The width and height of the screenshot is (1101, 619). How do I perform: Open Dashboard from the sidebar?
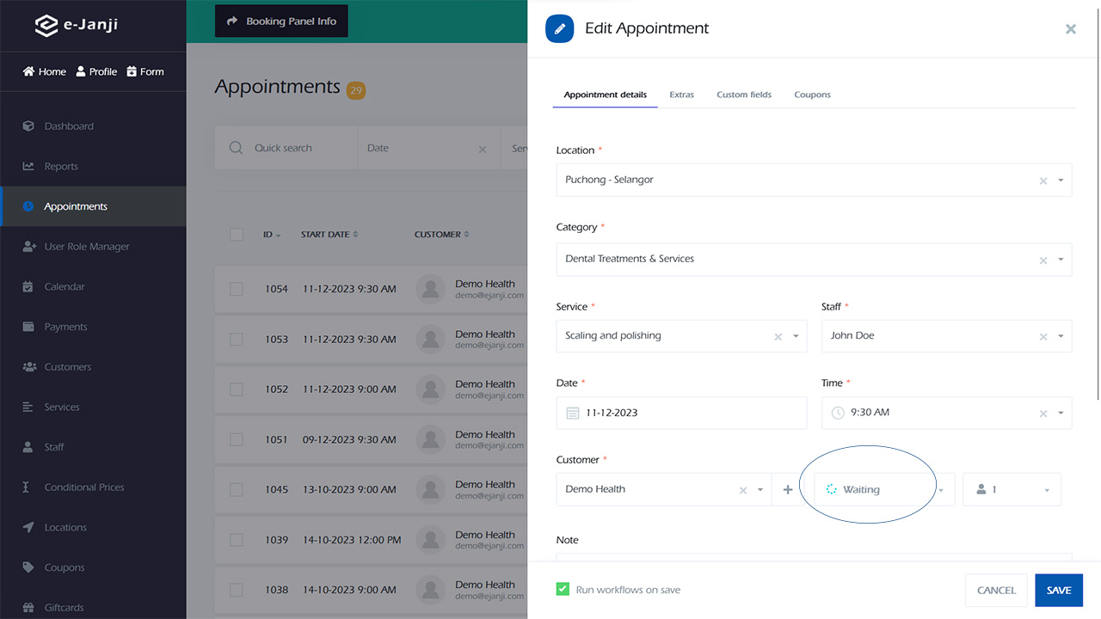coord(69,126)
